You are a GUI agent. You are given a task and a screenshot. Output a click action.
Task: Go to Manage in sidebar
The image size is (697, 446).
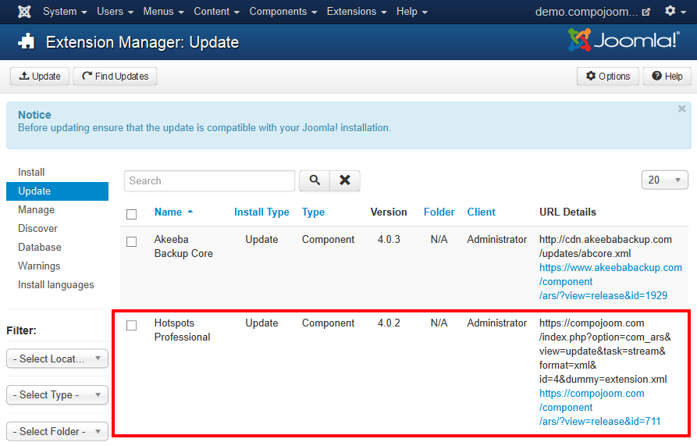[36, 210]
